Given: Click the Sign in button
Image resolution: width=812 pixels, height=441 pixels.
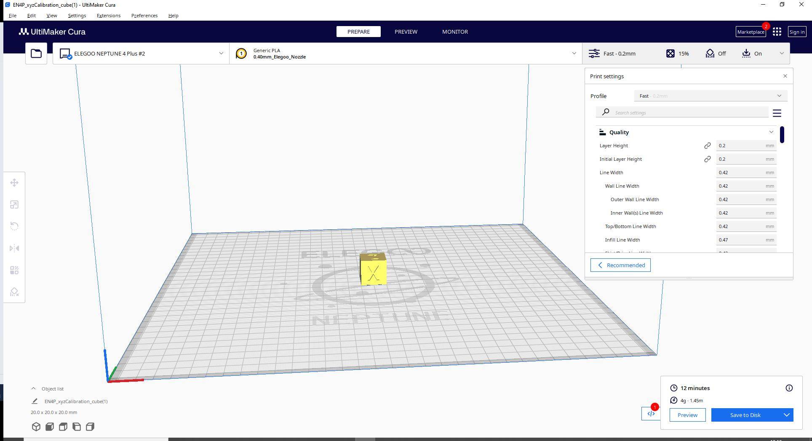Looking at the screenshot, I should [x=797, y=32].
